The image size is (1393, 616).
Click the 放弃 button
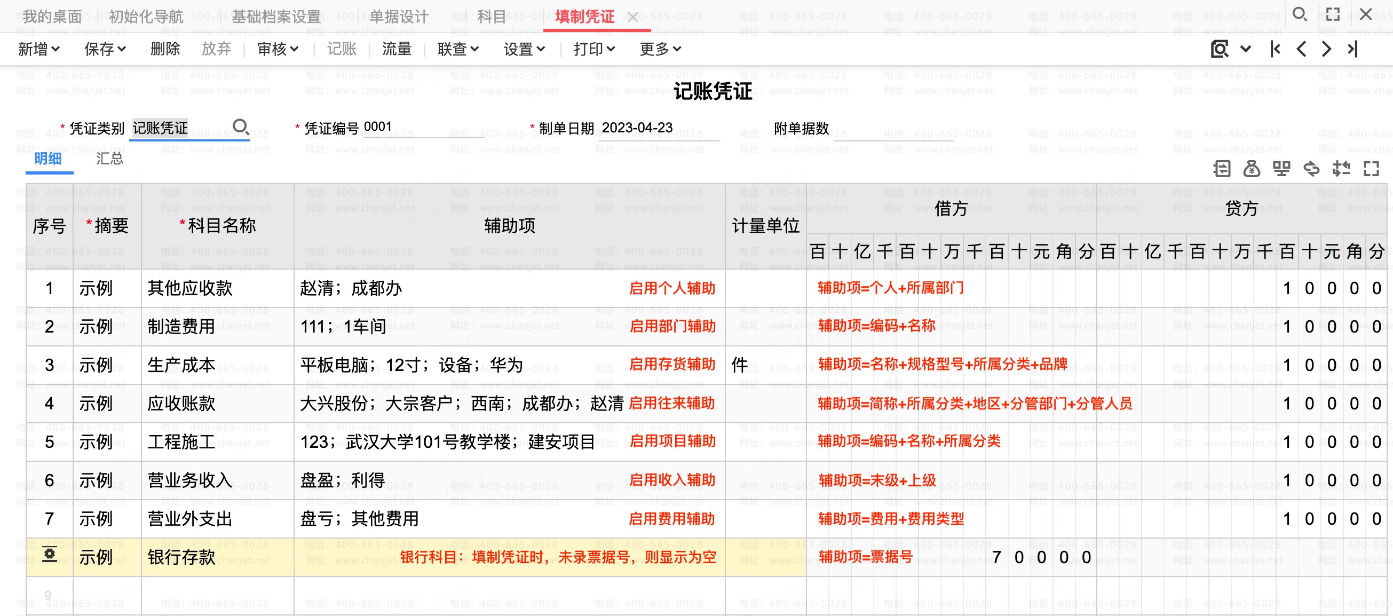[216, 49]
